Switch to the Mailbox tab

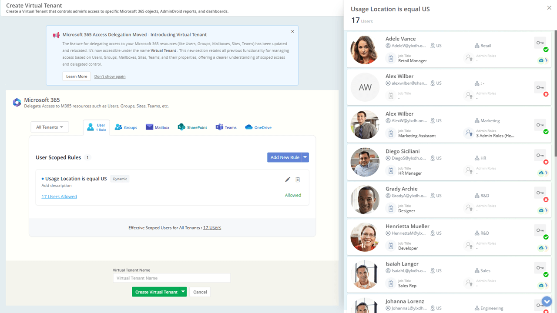158,127
